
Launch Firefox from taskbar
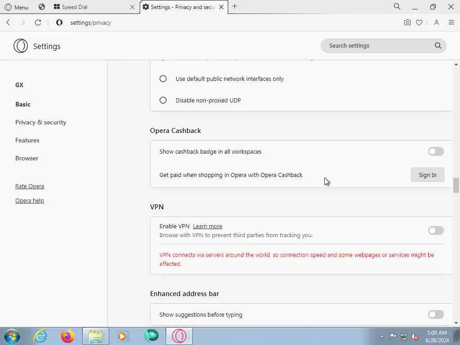(67, 336)
